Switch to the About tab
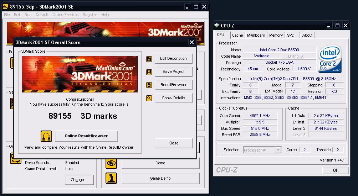This screenshot has height=196, width=358. (x=307, y=35)
